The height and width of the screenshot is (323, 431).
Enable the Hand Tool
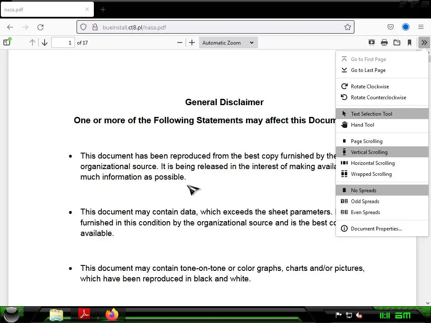382,124
